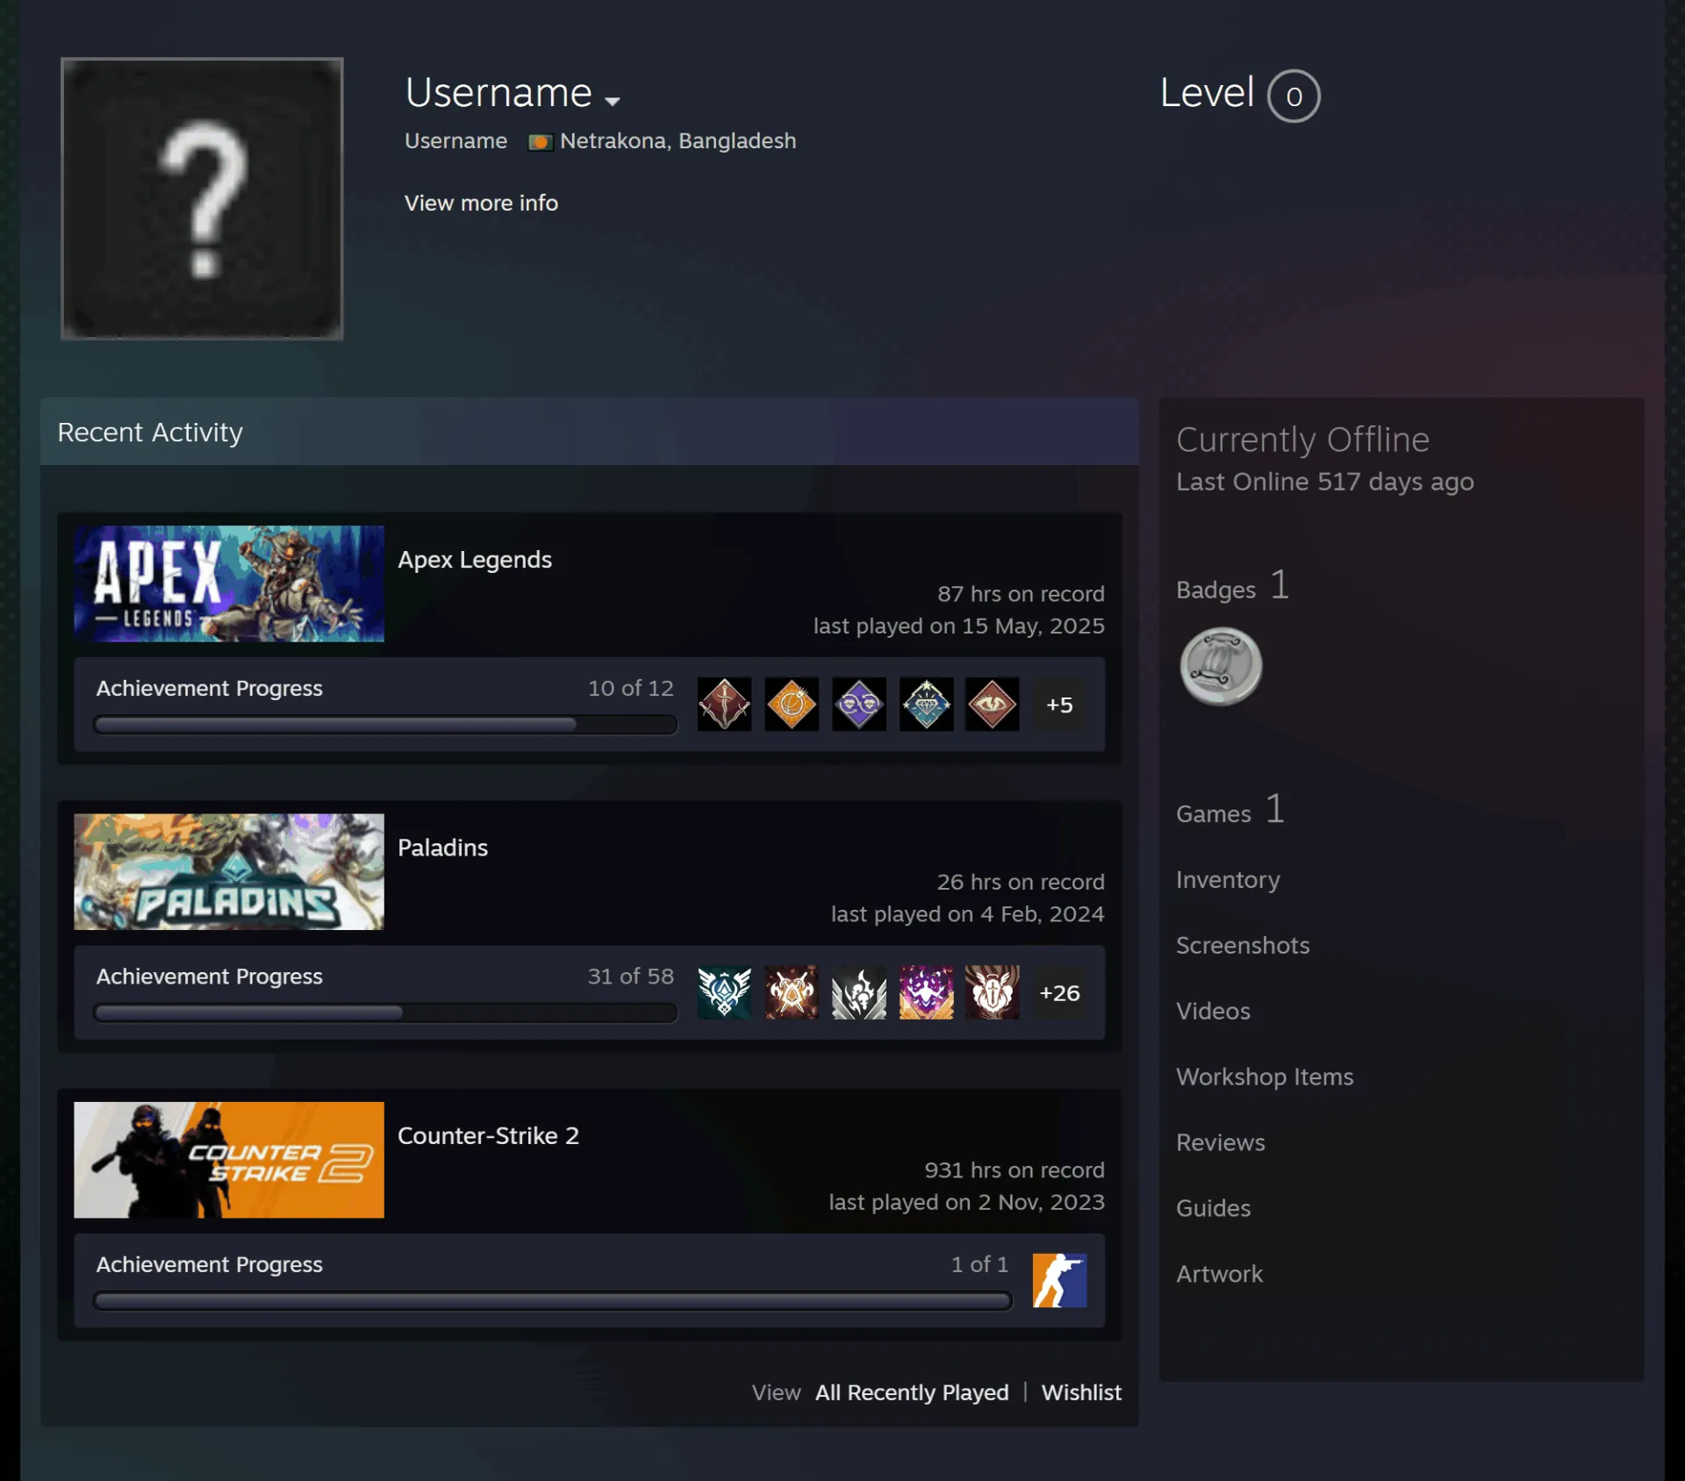
Task: Click the purple Paladins achievement icon
Action: coord(926,992)
